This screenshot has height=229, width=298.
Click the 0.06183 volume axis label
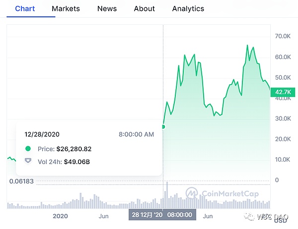pos(22,181)
